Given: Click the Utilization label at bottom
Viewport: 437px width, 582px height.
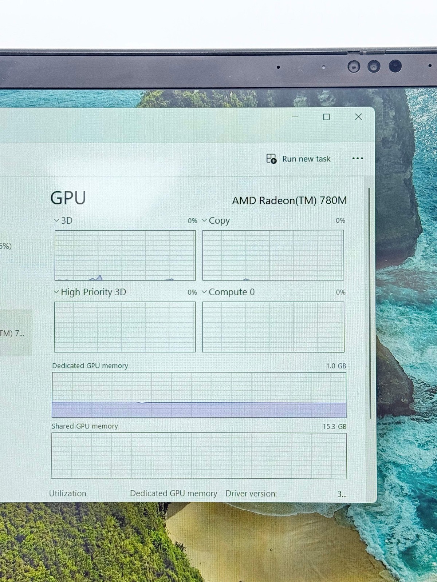Looking at the screenshot, I should [68, 494].
